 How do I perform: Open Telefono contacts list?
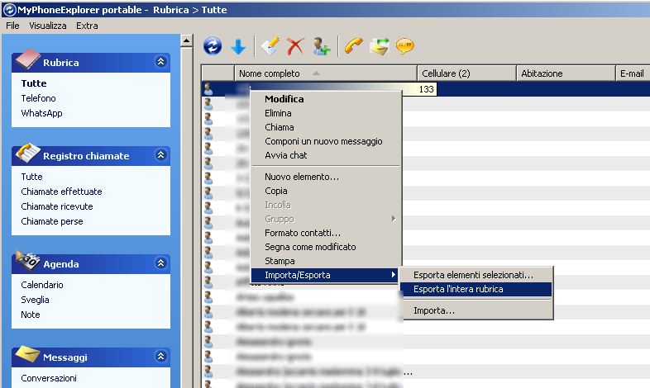[x=38, y=98]
